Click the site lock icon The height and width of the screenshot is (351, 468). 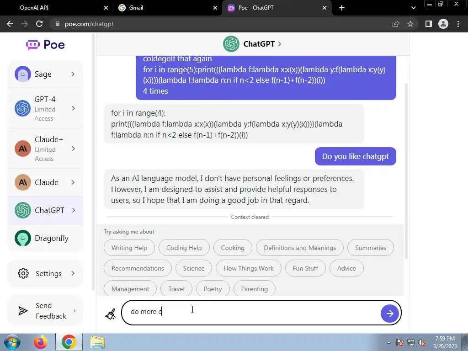click(58, 24)
